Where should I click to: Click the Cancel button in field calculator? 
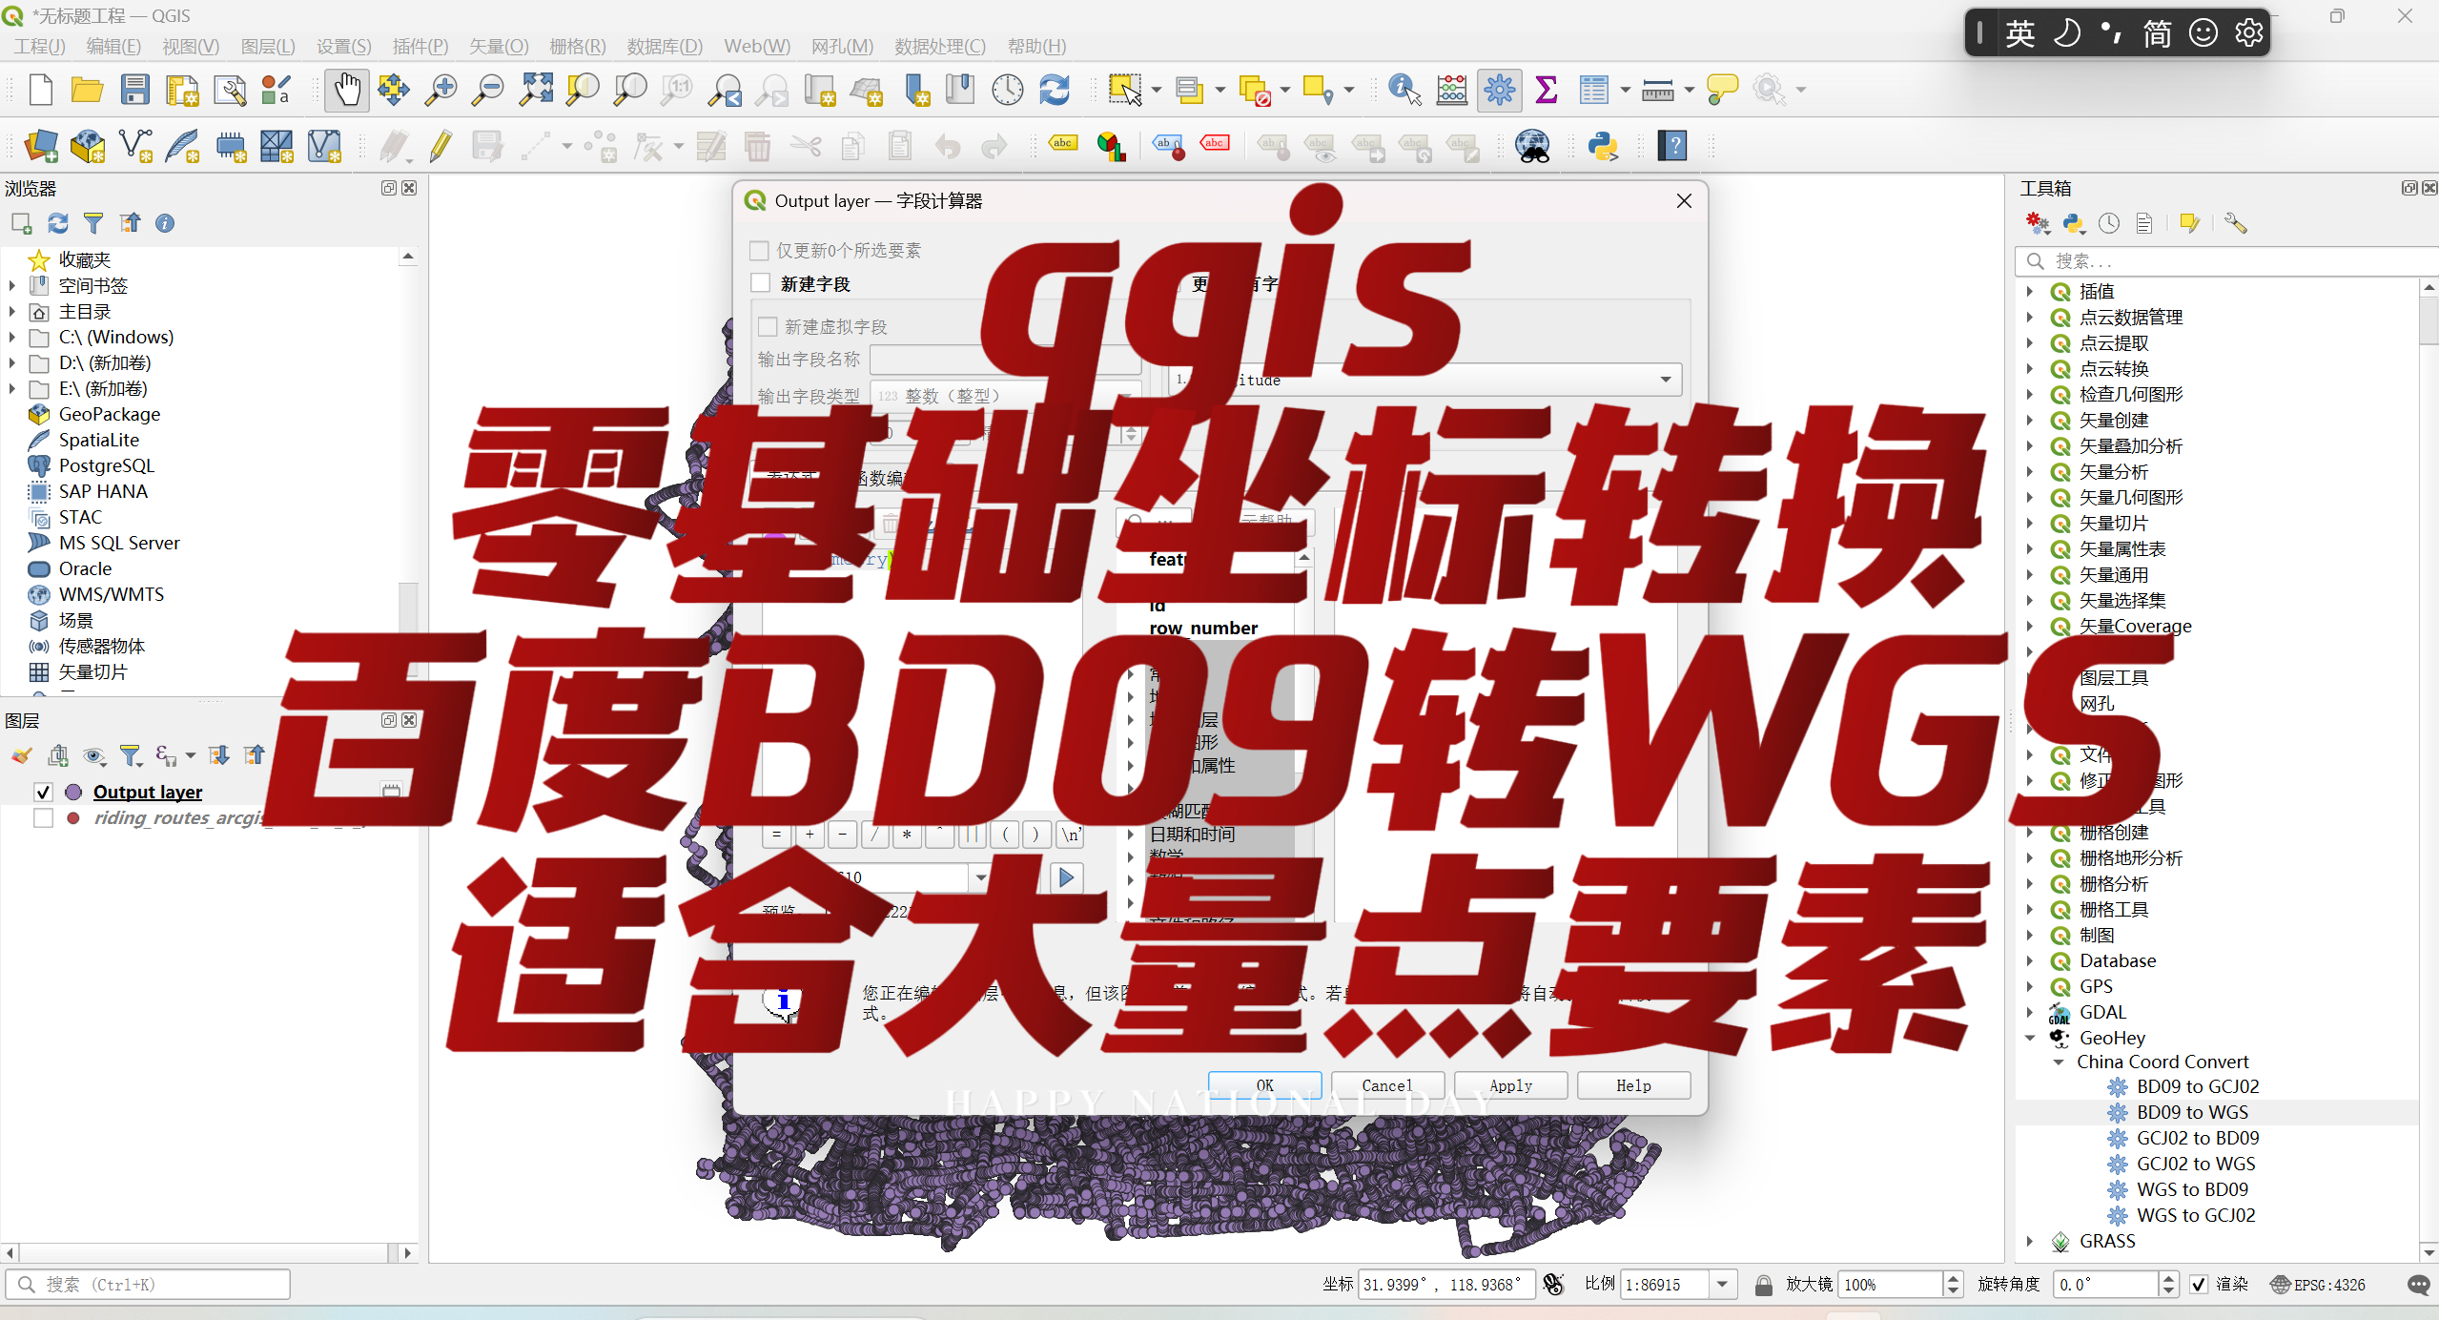pos(1386,1085)
